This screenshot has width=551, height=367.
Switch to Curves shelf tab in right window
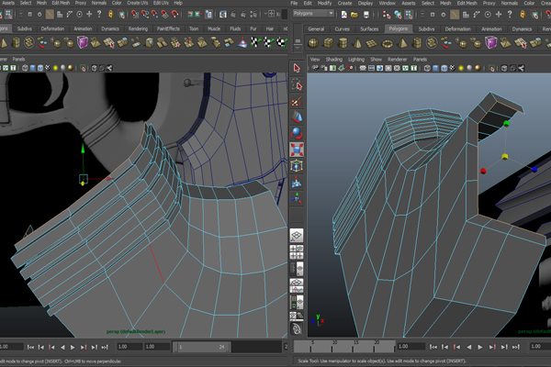342,28
